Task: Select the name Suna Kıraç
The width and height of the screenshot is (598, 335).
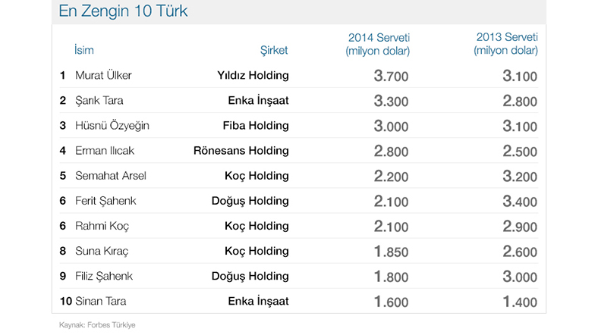Action: pyautogui.click(x=102, y=252)
